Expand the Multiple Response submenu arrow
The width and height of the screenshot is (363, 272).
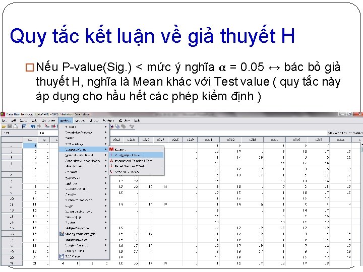click(x=106, y=228)
